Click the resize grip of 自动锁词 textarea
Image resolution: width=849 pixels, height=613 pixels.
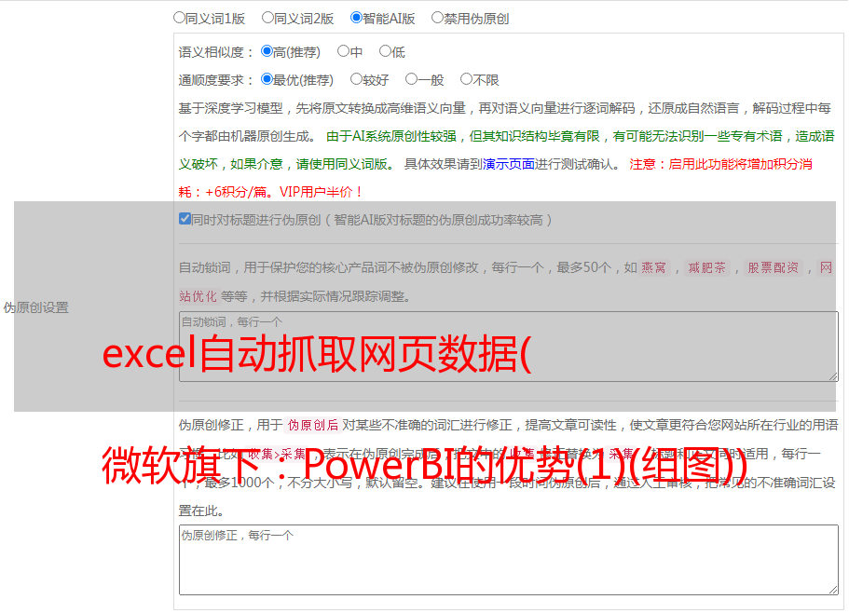pos(833,376)
